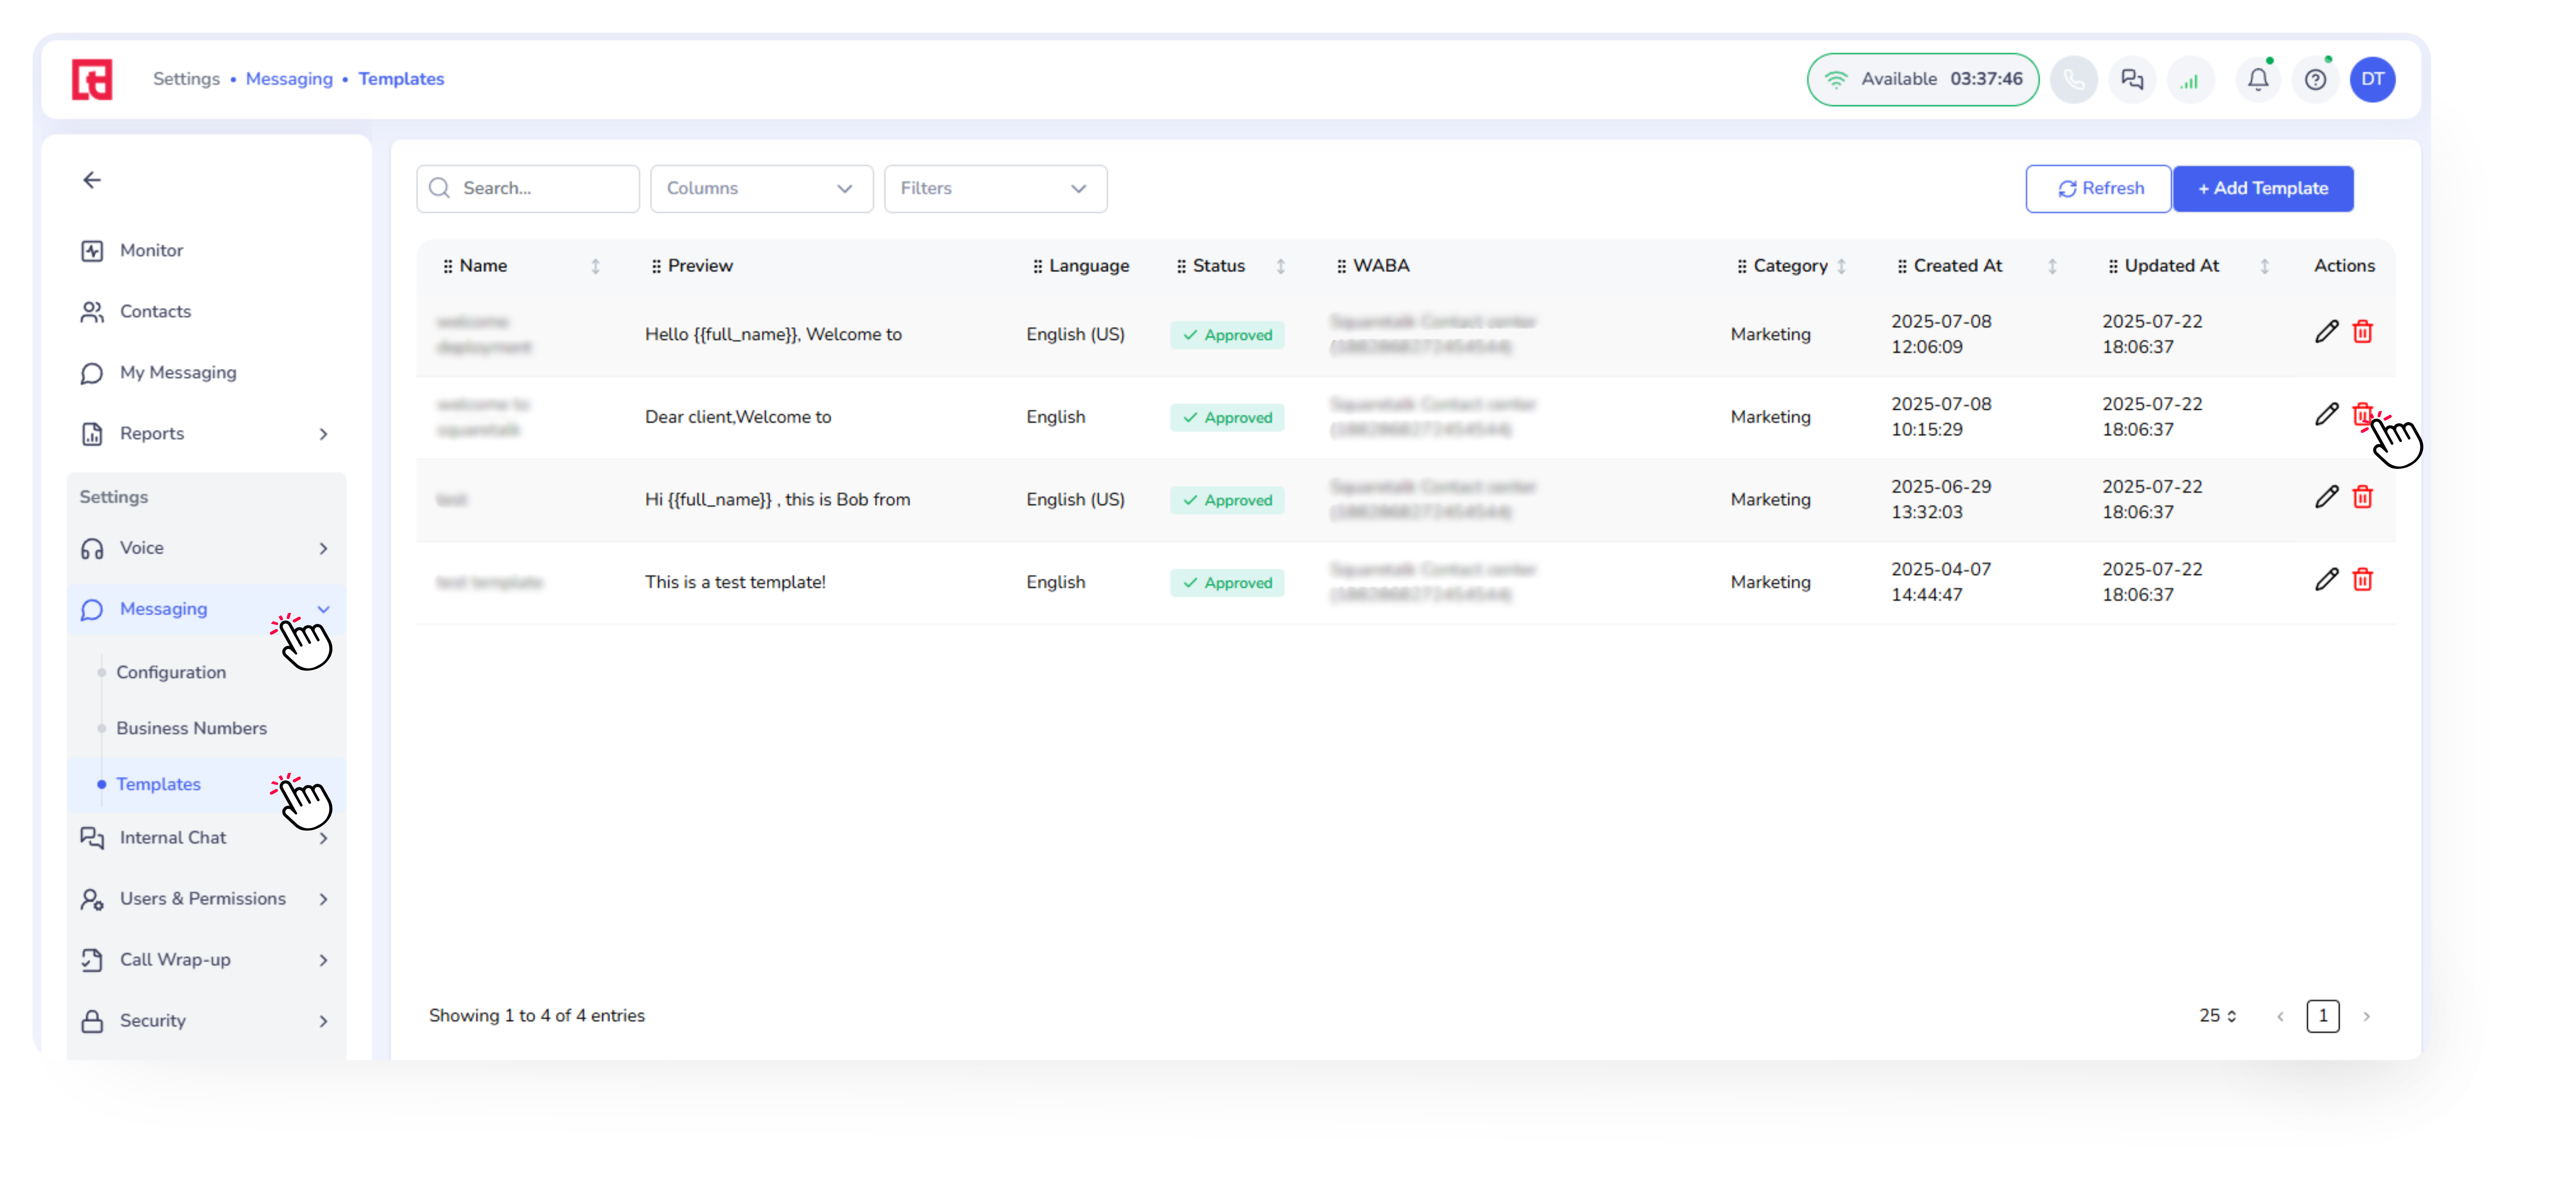Open the internal chat icon in header

pyautogui.click(x=2132, y=79)
